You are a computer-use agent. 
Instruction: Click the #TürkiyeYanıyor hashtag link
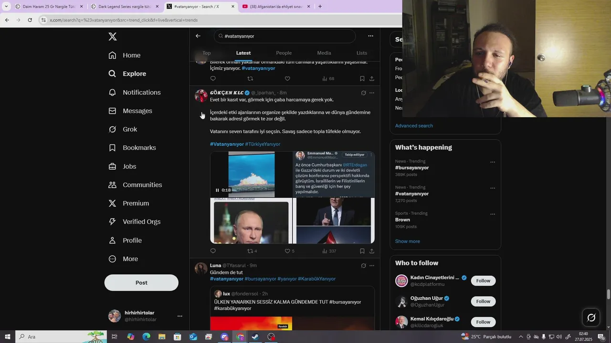(x=263, y=144)
